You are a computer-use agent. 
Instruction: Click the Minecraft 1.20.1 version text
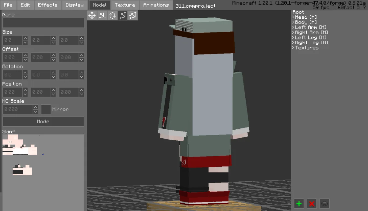click(x=299, y=3)
